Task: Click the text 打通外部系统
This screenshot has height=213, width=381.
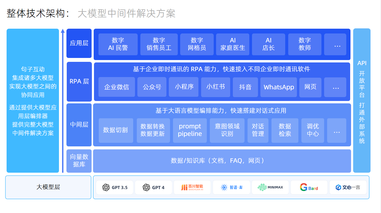Action: point(362,123)
